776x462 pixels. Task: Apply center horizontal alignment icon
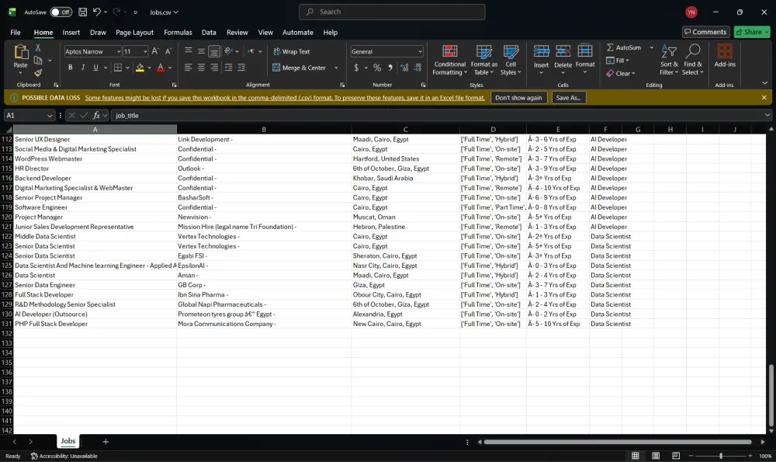click(x=201, y=68)
